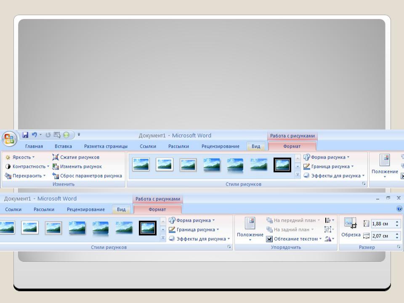Click the green round quick access icon
The width and height of the screenshot is (404, 303).
(x=66, y=135)
